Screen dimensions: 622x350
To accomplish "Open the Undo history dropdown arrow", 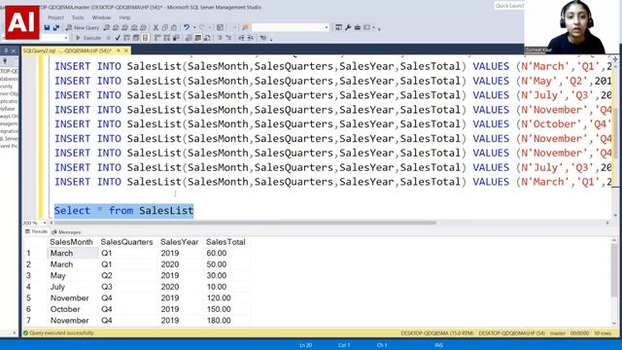I will pos(194,27).
